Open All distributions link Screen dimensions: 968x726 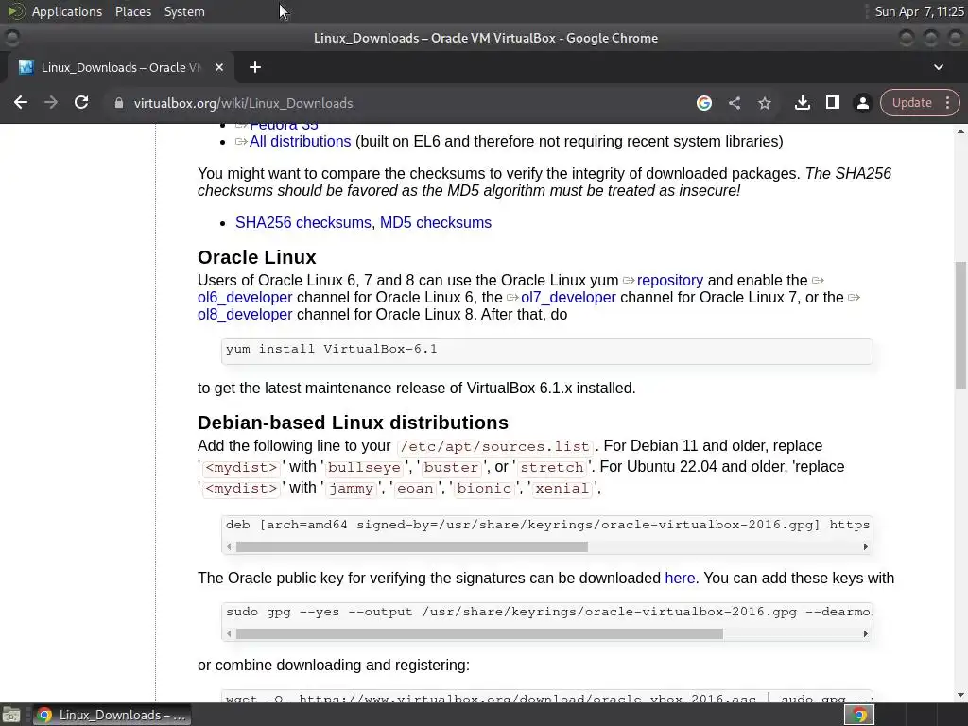point(300,142)
